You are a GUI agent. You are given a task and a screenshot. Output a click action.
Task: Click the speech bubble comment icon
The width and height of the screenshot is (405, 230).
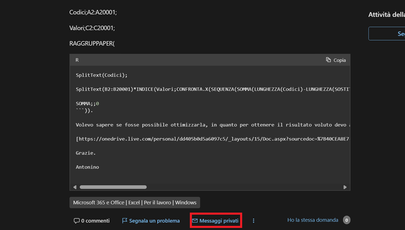pyautogui.click(x=76, y=221)
